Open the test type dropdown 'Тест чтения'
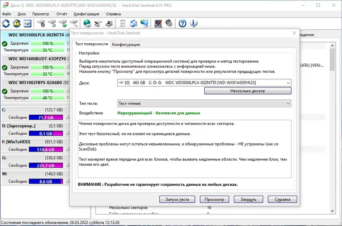 (204, 104)
